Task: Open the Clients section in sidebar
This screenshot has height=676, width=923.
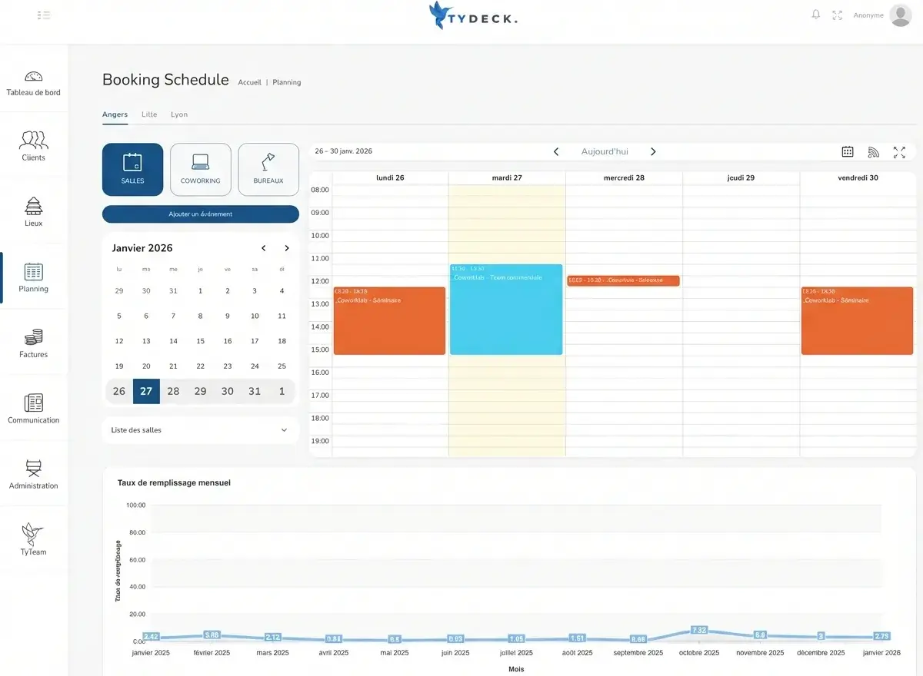Action: coord(33,140)
